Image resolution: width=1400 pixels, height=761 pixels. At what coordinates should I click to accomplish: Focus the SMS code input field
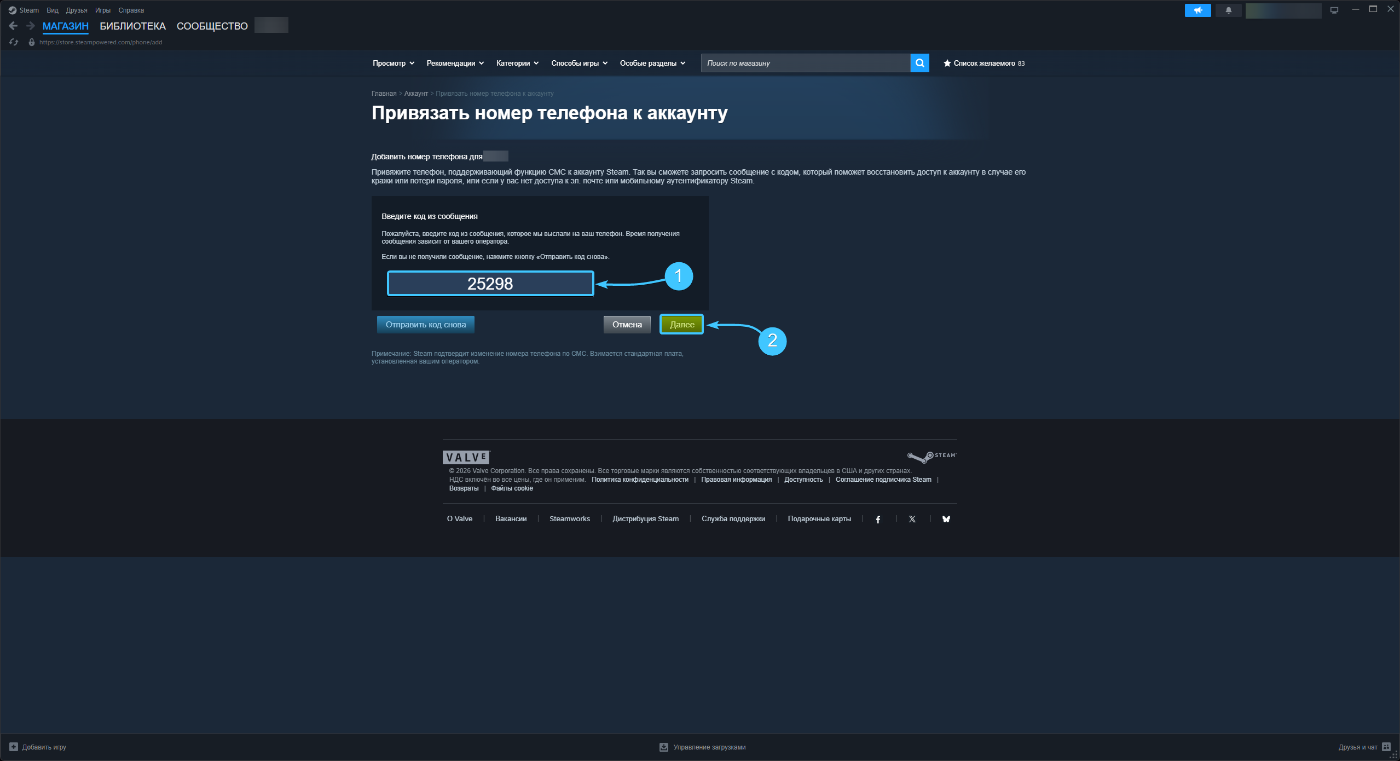(x=490, y=284)
